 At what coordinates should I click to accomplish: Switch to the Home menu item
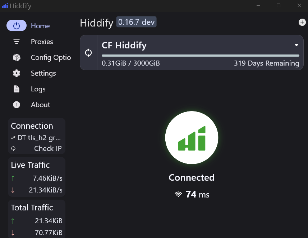tap(40, 26)
